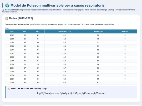Click the year cell 2013

(12, 39)
